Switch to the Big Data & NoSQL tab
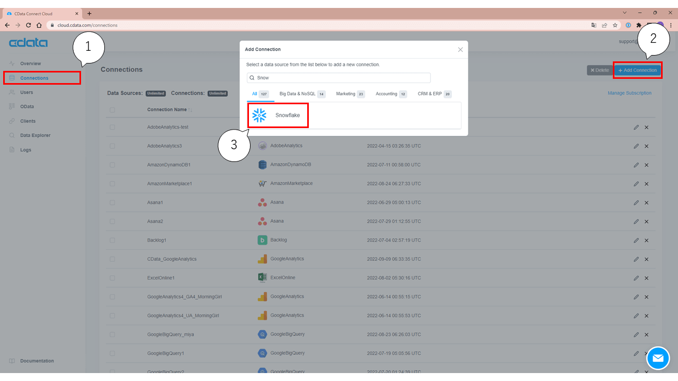The image size is (678, 381). [302, 94]
